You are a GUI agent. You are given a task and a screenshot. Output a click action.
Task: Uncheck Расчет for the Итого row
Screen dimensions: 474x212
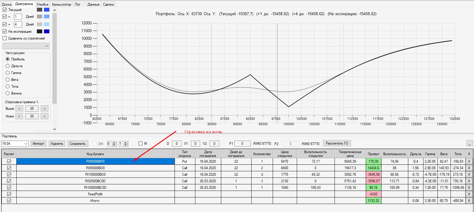pyautogui.click(x=9, y=201)
